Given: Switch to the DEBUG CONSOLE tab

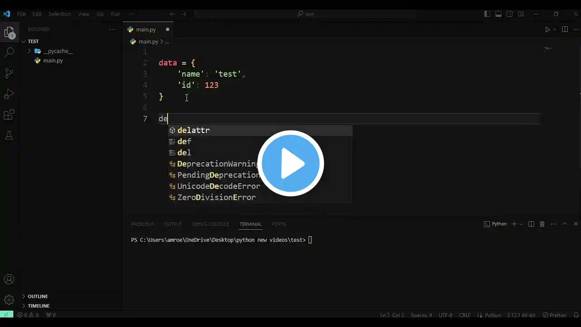Looking at the screenshot, I should [211, 224].
